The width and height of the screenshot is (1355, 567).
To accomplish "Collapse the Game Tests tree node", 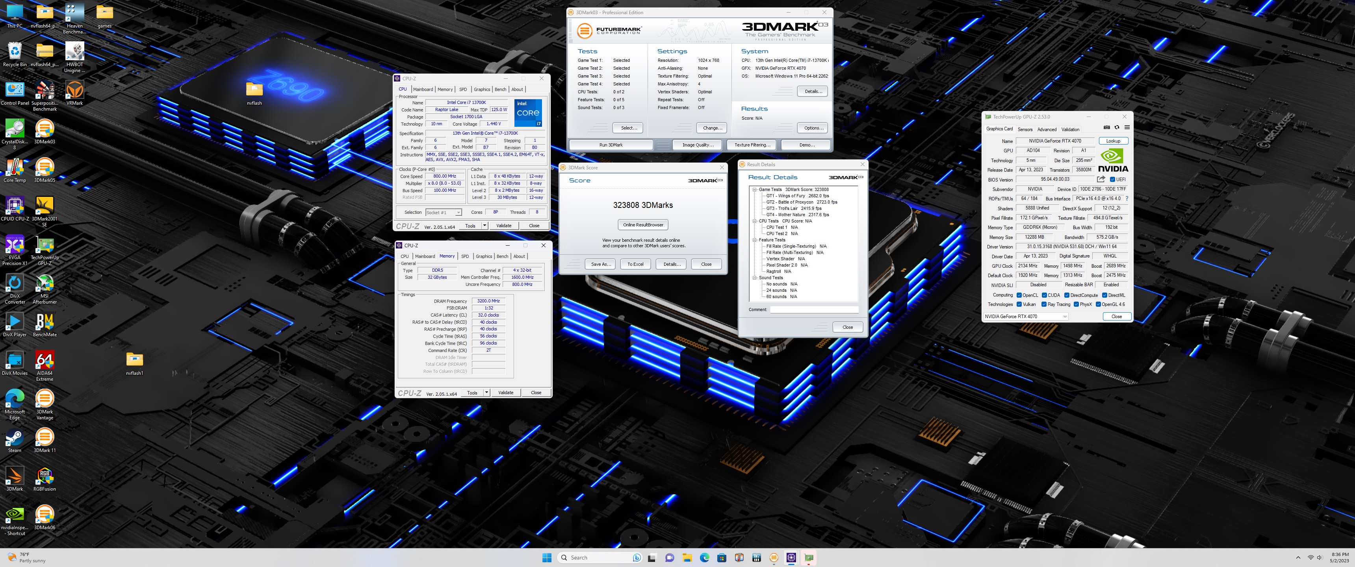I will [x=754, y=189].
